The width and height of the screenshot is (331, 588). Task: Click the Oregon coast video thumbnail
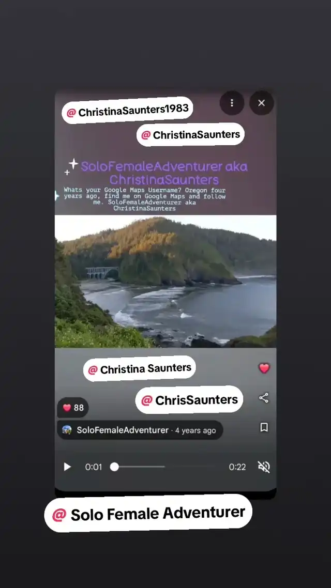click(x=165, y=281)
